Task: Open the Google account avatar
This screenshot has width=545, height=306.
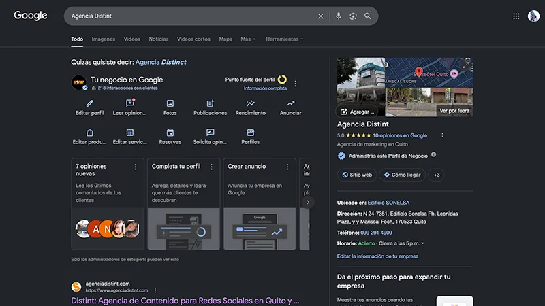Action: (533, 16)
